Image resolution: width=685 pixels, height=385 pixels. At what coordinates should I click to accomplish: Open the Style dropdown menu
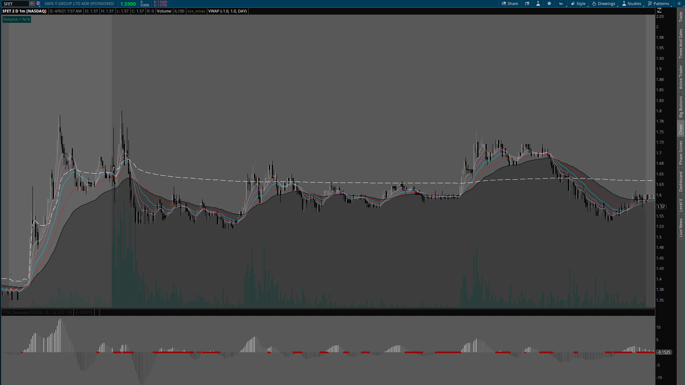[578, 4]
